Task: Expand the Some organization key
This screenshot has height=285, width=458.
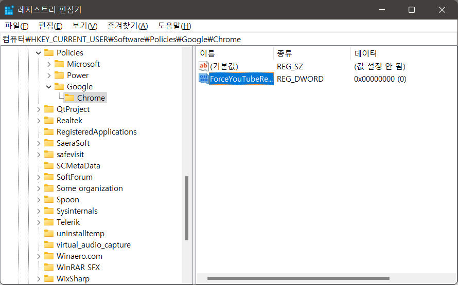Action: (x=39, y=188)
